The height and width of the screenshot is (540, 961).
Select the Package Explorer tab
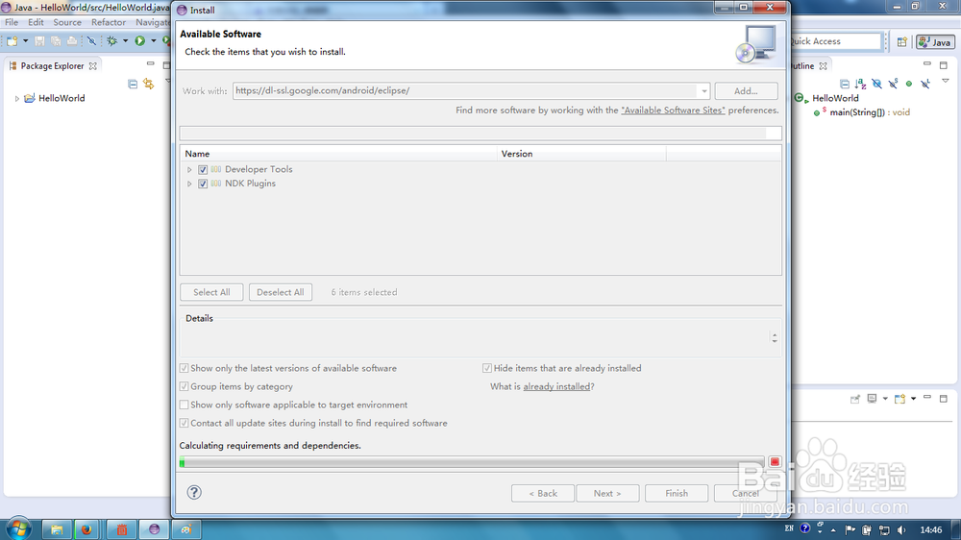click(x=52, y=65)
